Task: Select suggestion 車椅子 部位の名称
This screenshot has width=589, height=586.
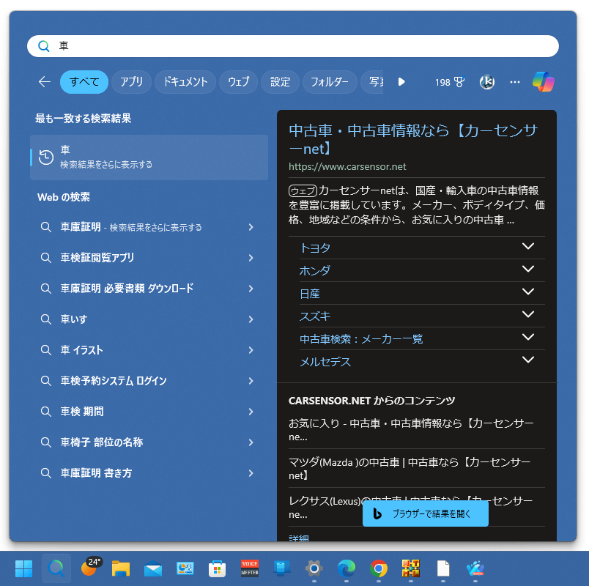Action: 149,442
